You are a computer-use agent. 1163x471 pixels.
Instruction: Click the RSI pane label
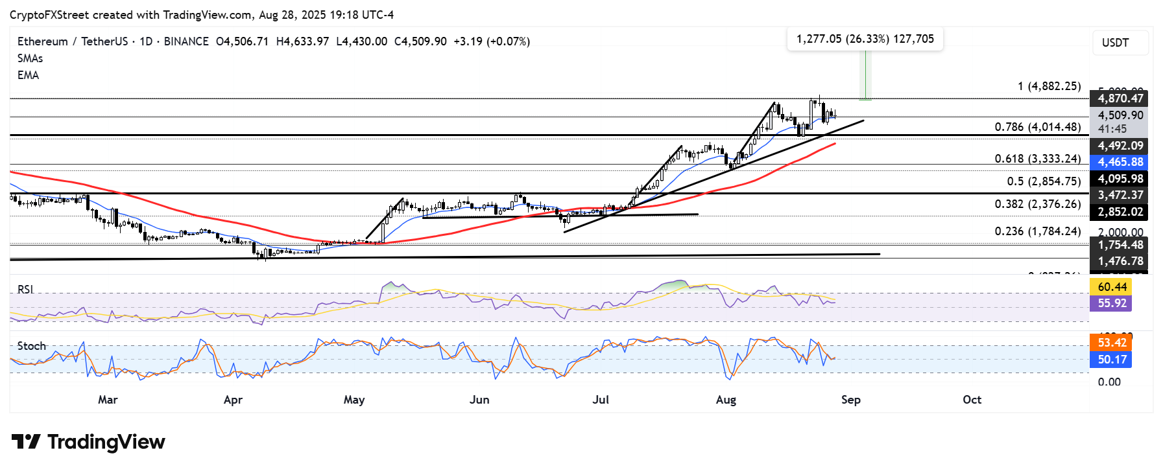(25, 290)
